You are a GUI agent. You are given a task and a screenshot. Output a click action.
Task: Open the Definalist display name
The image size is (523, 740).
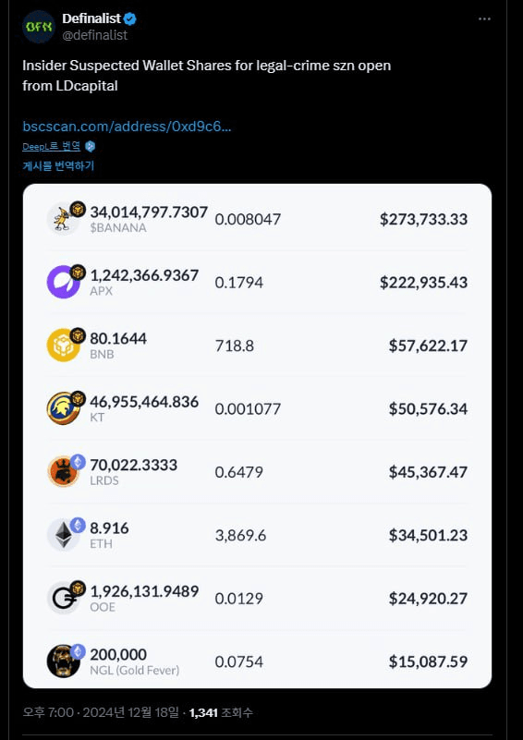(x=91, y=18)
